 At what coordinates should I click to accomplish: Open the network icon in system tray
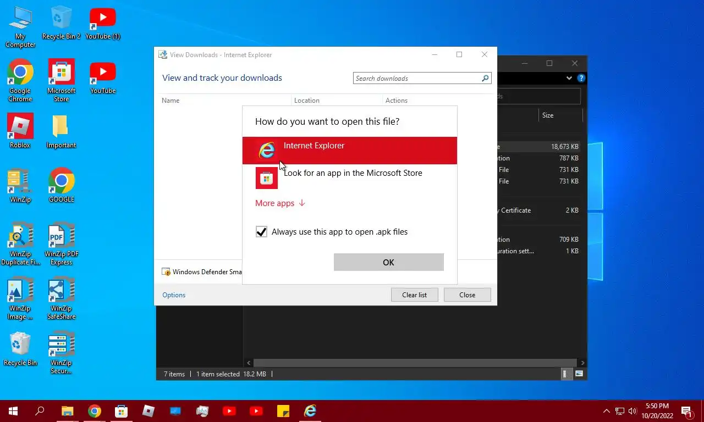tap(620, 411)
